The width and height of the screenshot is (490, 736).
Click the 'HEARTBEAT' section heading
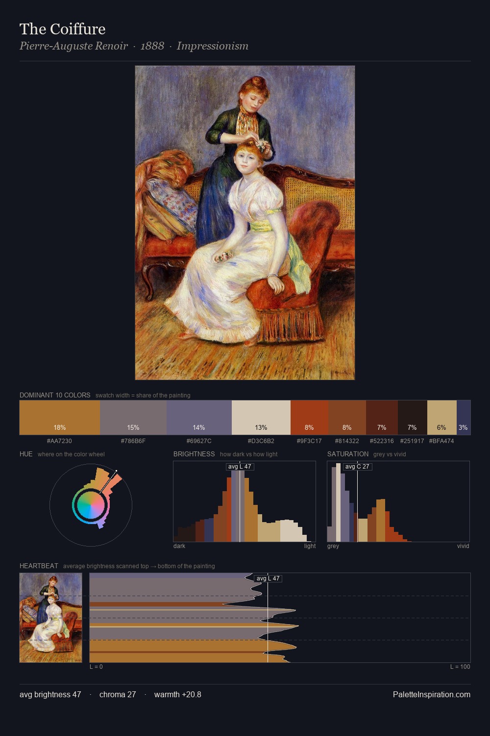tap(39, 566)
